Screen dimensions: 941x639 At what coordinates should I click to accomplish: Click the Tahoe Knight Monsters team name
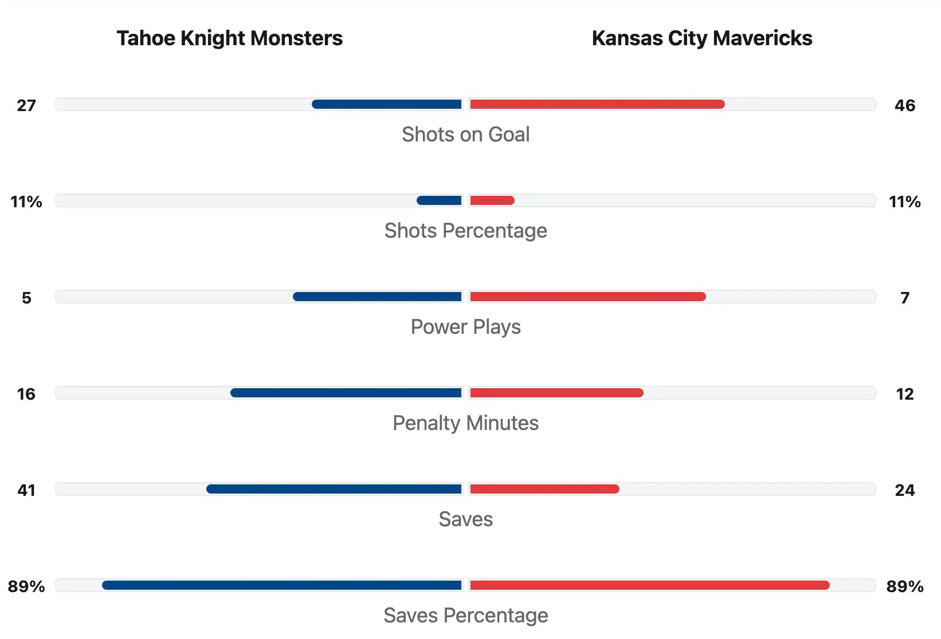click(x=229, y=38)
